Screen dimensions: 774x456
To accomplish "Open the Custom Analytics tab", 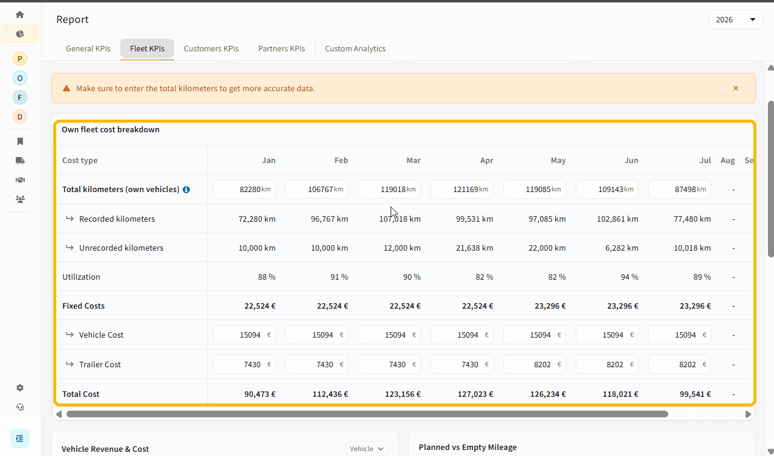I will click(x=356, y=48).
